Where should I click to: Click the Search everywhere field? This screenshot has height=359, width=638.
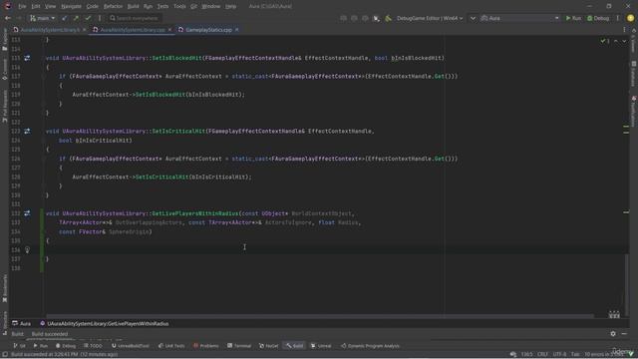pyautogui.click(x=135, y=18)
